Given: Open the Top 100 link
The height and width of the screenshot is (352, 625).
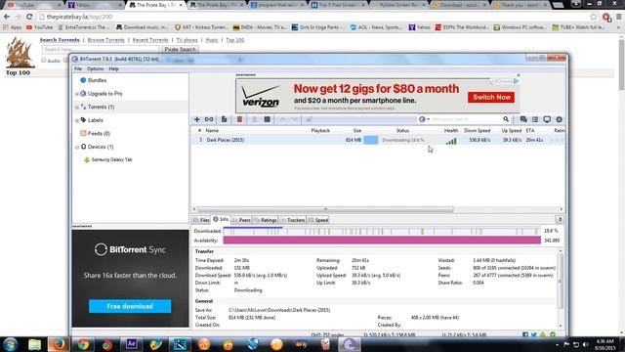Looking at the screenshot, I should click(234, 40).
